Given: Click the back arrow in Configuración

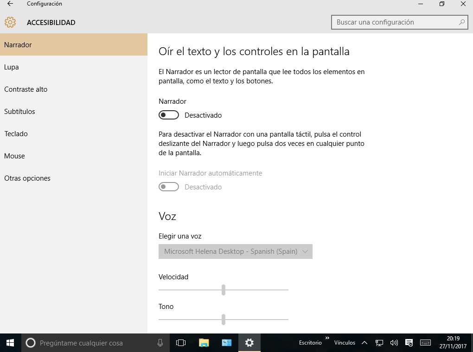Looking at the screenshot, I should coord(10,4).
